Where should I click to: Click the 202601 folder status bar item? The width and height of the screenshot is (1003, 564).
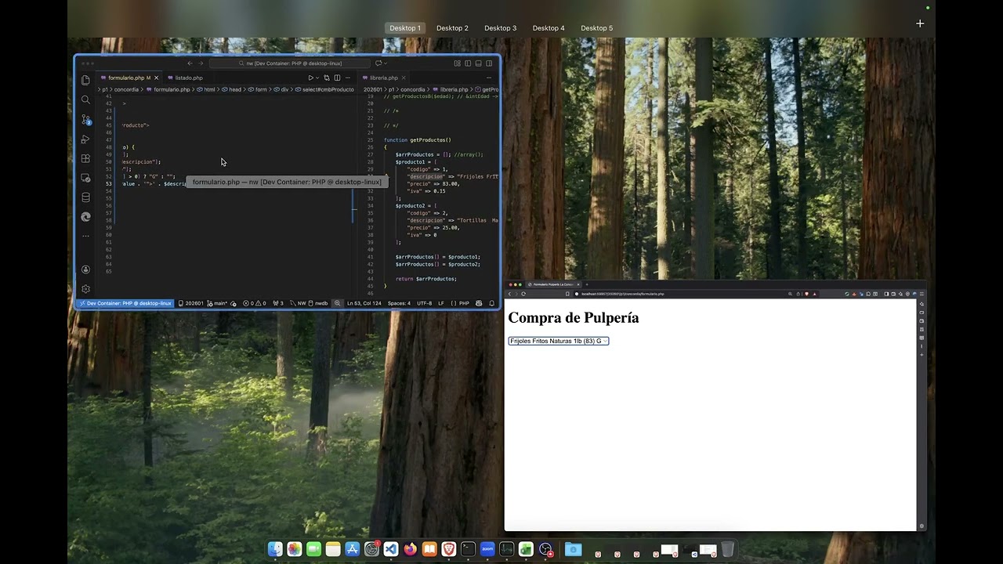point(191,303)
